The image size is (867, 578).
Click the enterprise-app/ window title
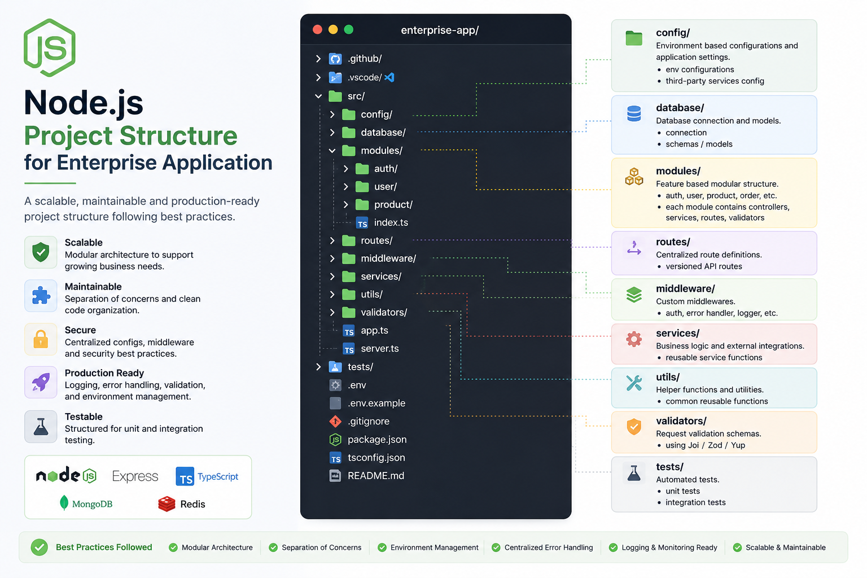(440, 30)
